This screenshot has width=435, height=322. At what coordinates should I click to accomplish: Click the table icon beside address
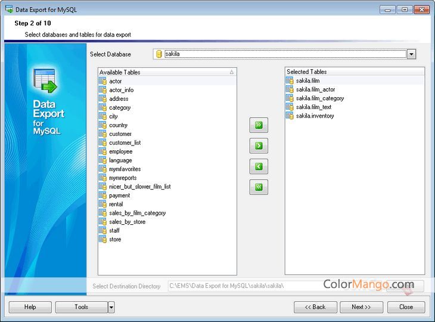pos(102,98)
